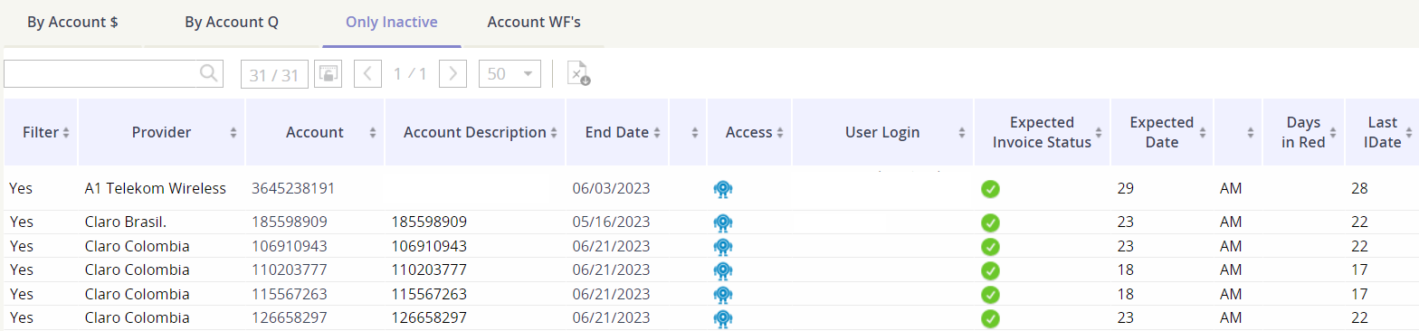Click robot access icon for account 110203777
The image size is (1419, 331).
[x=722, y=270]
